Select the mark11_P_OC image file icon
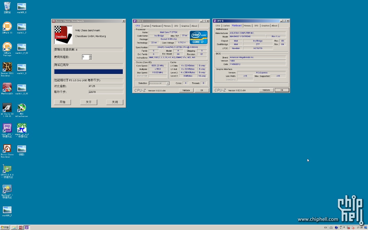 22,49
